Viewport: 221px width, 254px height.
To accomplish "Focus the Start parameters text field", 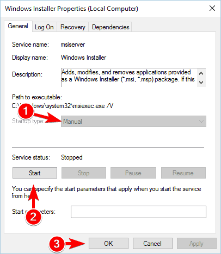I will [x=138, y=212].
